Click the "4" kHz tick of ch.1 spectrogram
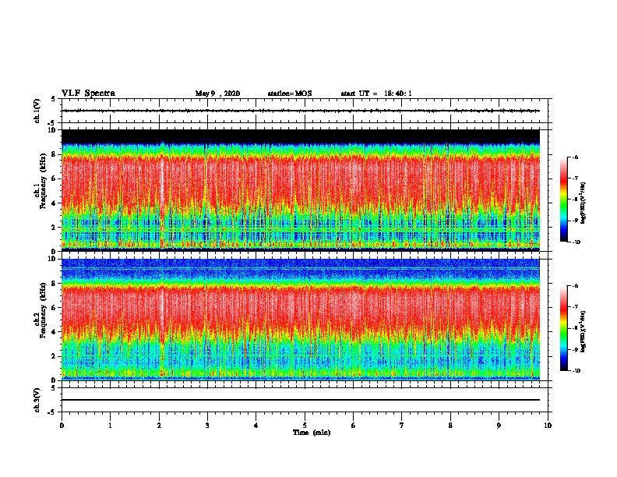This screenshot has height=477, width=617. 54,203
